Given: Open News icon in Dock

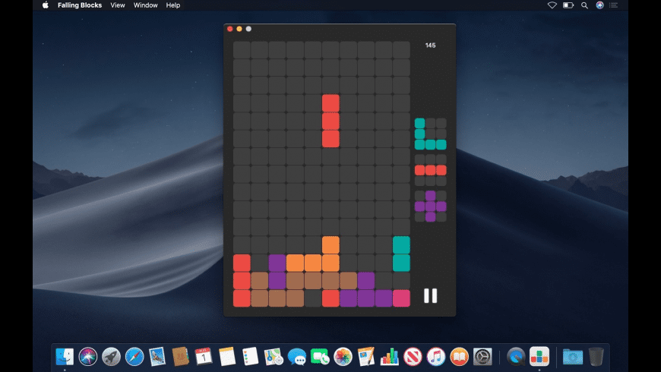Looking at the screenshot, I should 413,357.
